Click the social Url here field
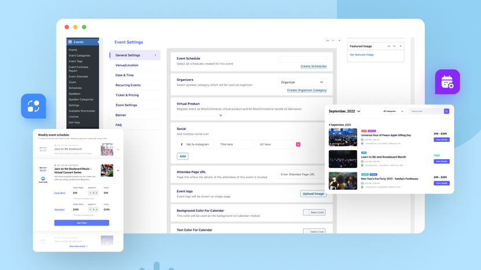481x270 pixels. tap(275, 144)
